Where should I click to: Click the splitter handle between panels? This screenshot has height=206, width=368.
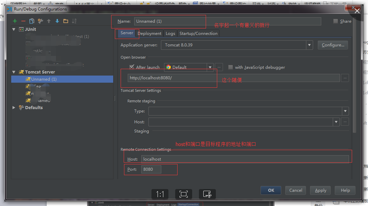115,98
